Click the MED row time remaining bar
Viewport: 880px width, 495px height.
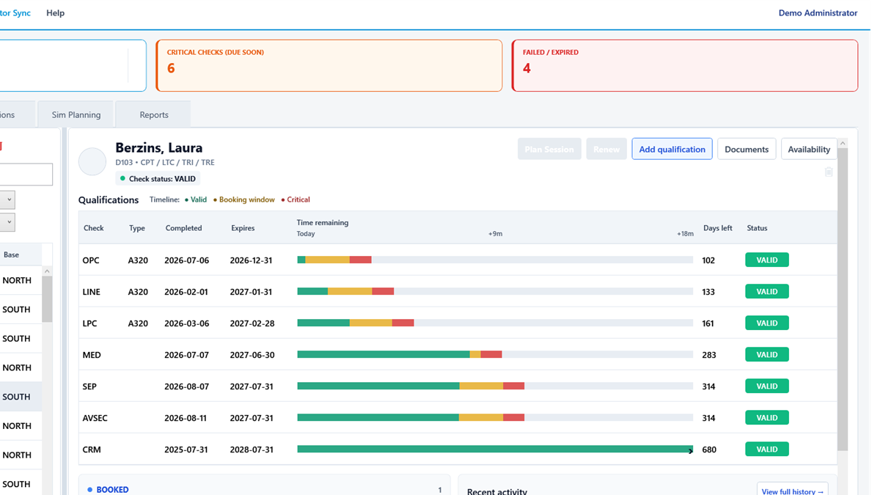(495, 354)
